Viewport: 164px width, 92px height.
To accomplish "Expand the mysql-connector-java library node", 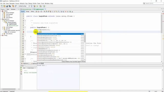I will pos(4,30).
